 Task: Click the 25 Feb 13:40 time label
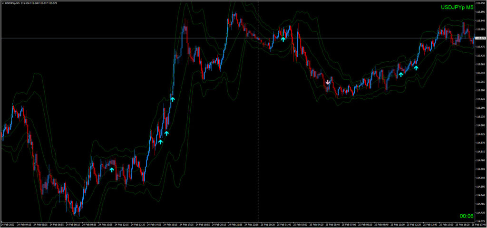pyautogui.click(x=429, y=225)
